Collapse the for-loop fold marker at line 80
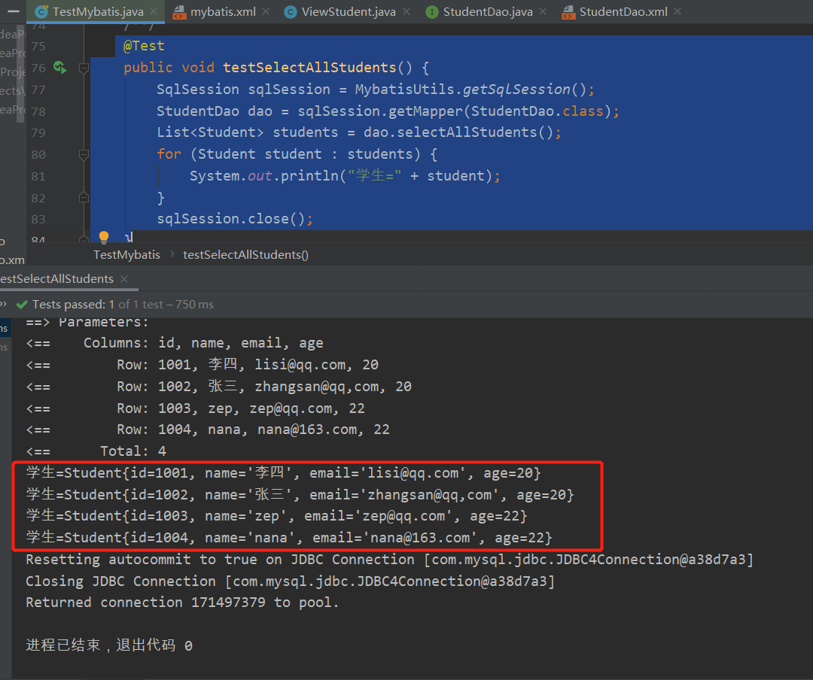This screenshot has width=813, height=680. [84, 154]
